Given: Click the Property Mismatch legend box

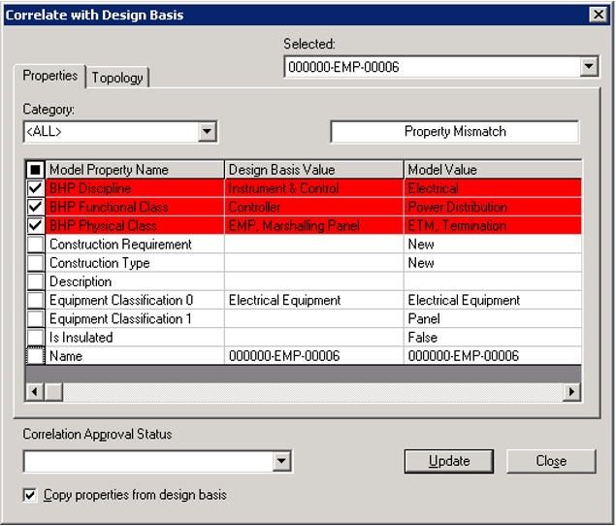Looking at the screenshot, I should (x=454, y=131).
